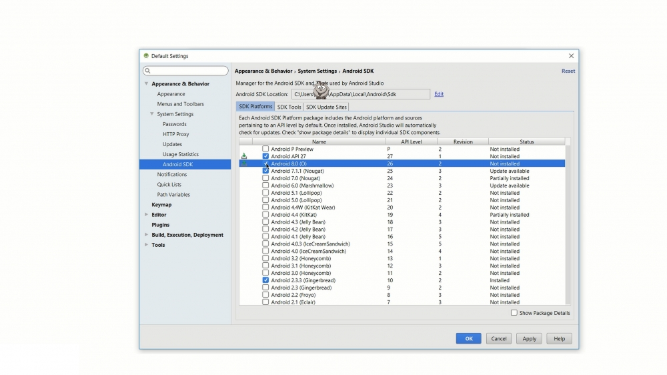Switch to the SDK Tools tab
Image resolution: width=667 pixels, height=375 pixels.
pyautogui.click(x=289, y=107)
